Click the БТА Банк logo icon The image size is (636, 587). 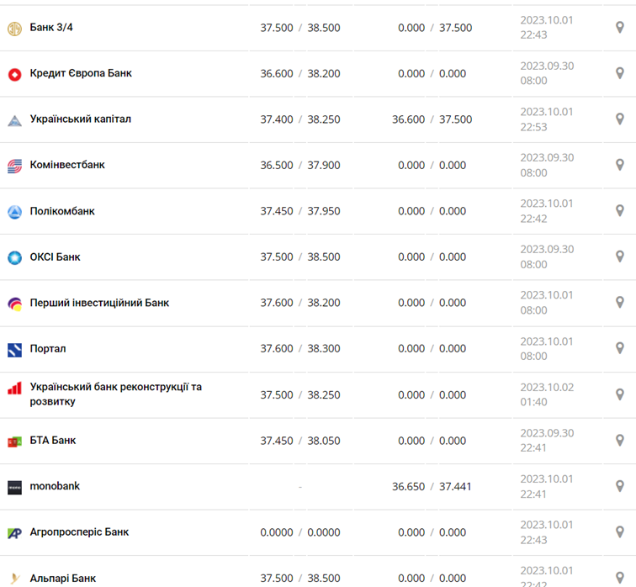[14, 441]
